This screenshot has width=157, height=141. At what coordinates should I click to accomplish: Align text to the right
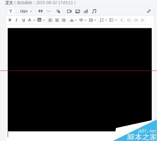(x=64, y=20)
